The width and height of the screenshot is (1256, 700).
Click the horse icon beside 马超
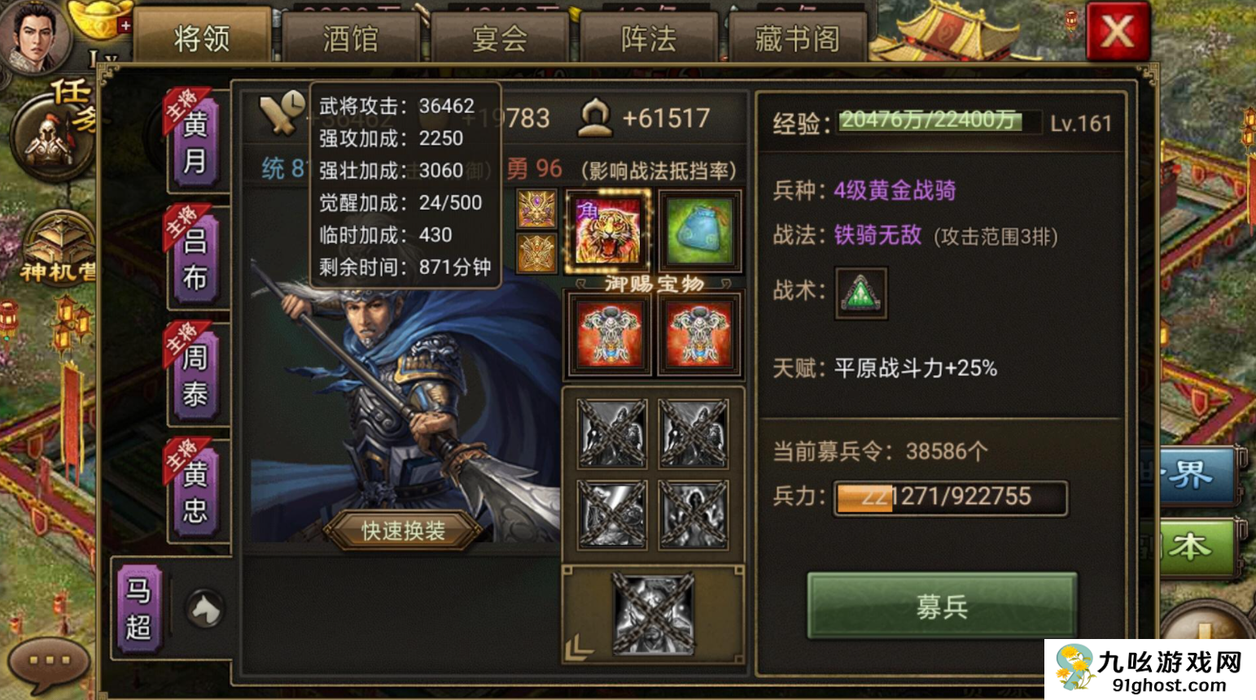(x=205, y=609)
